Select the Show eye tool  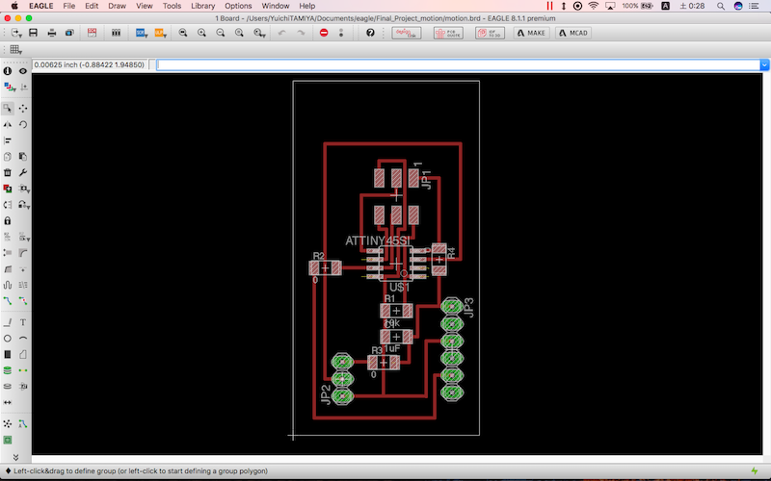coord(23,71)
